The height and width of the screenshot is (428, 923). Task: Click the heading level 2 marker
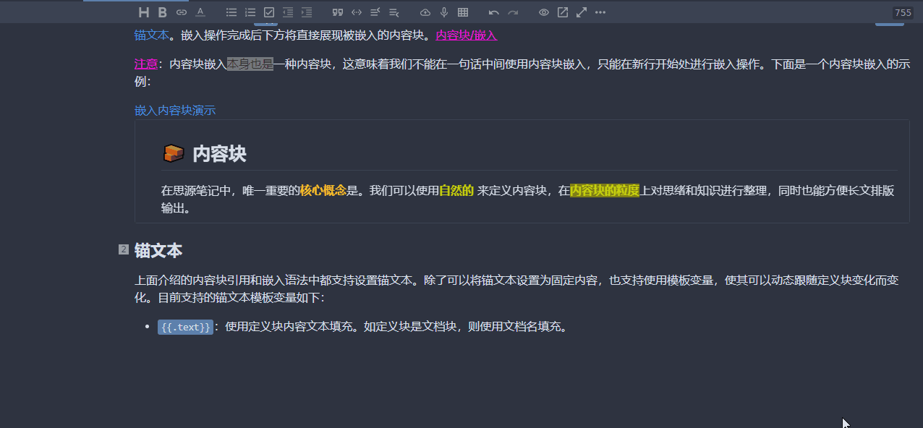(x=124, y=249)
